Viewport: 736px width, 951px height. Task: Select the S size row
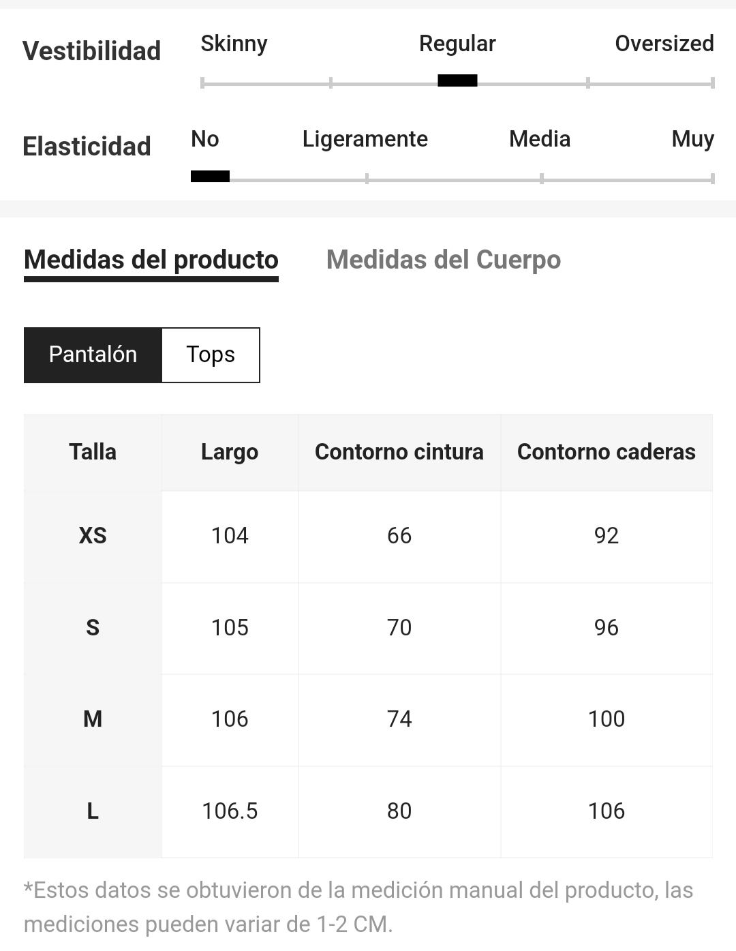pyautogui.click(x=368, y=628)
